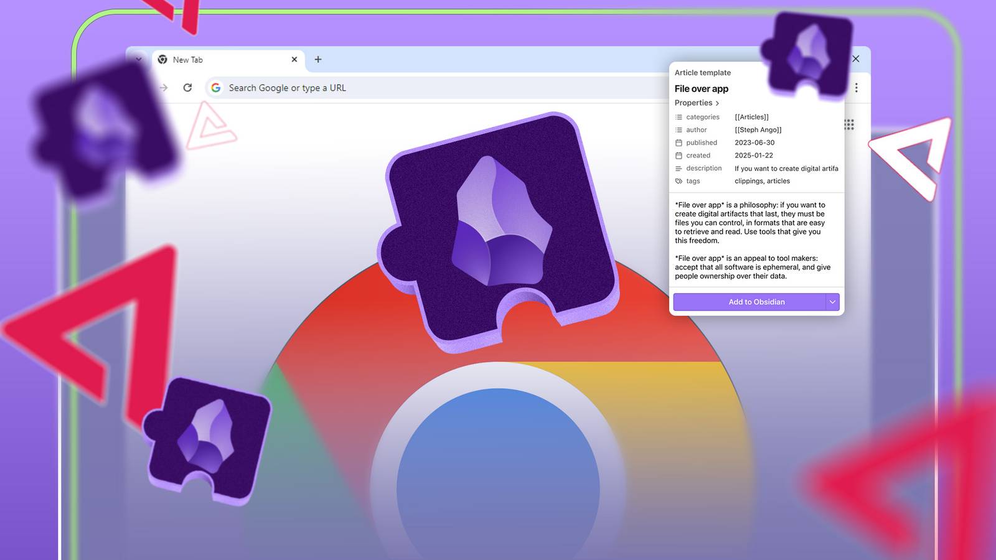Viewport: 996px width, 560px height.
Task: Click the description property icon
Action: (679, 168)
